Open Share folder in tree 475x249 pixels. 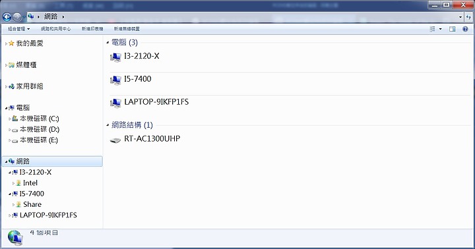point(32,204)
